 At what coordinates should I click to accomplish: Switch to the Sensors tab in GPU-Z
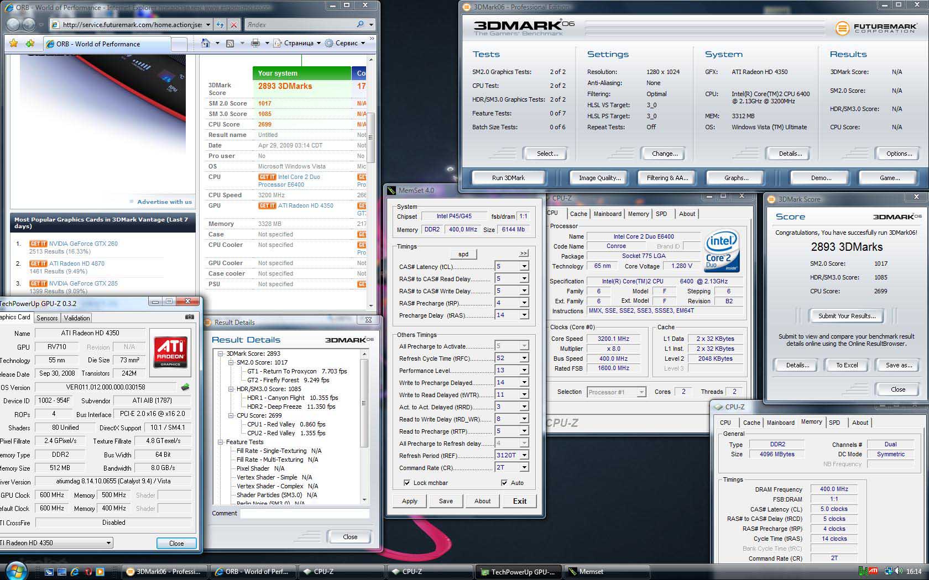pos(47,318)
